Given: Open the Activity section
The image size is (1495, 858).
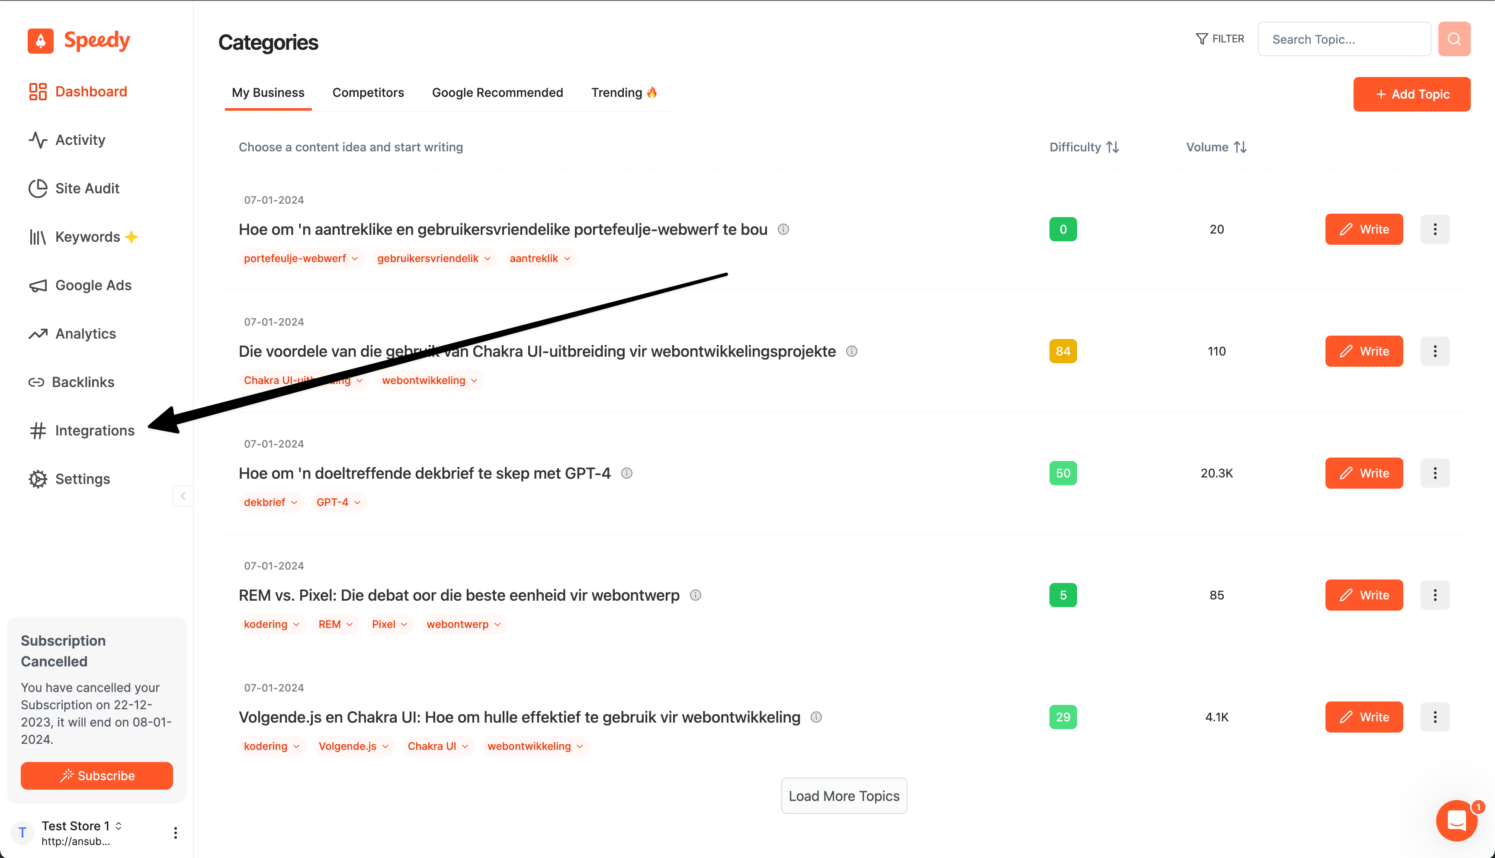Looking at the screenshot, I should coord(80,140).
